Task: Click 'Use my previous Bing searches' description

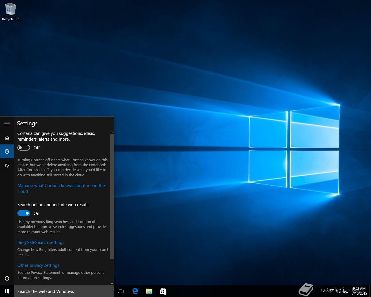Action: coord(61,227)
